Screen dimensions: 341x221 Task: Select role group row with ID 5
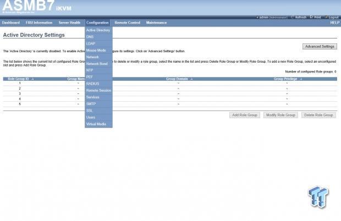pyautogui.click(x=170, y=104)
